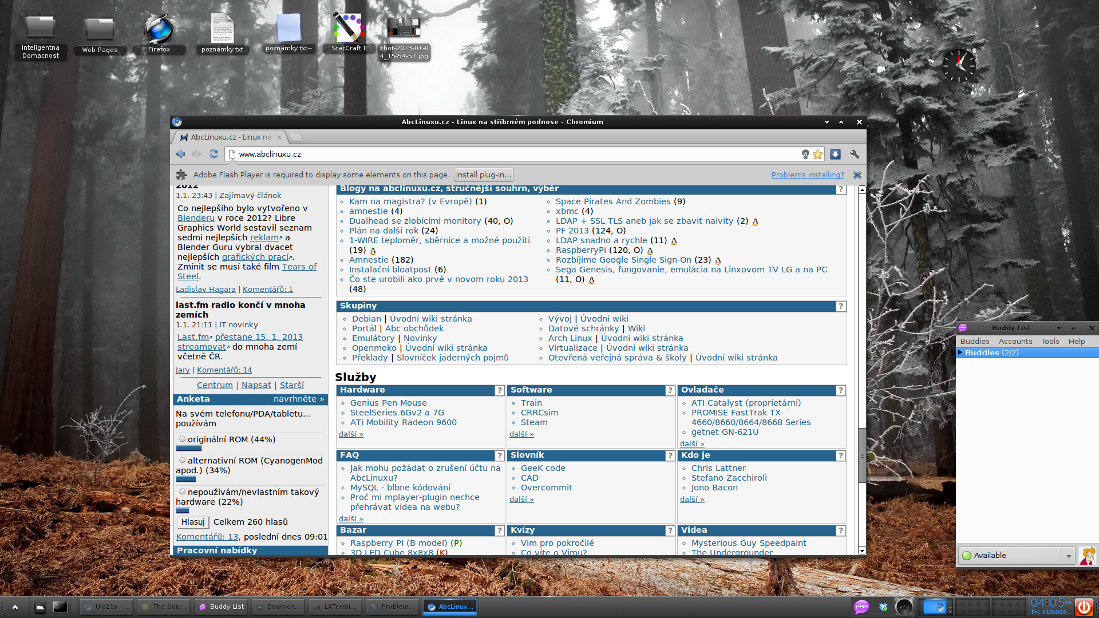Click the Install plug-in button

pos(483,175)
